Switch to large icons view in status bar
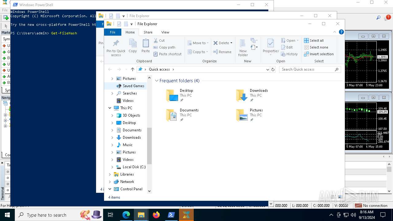 [340, 197]
